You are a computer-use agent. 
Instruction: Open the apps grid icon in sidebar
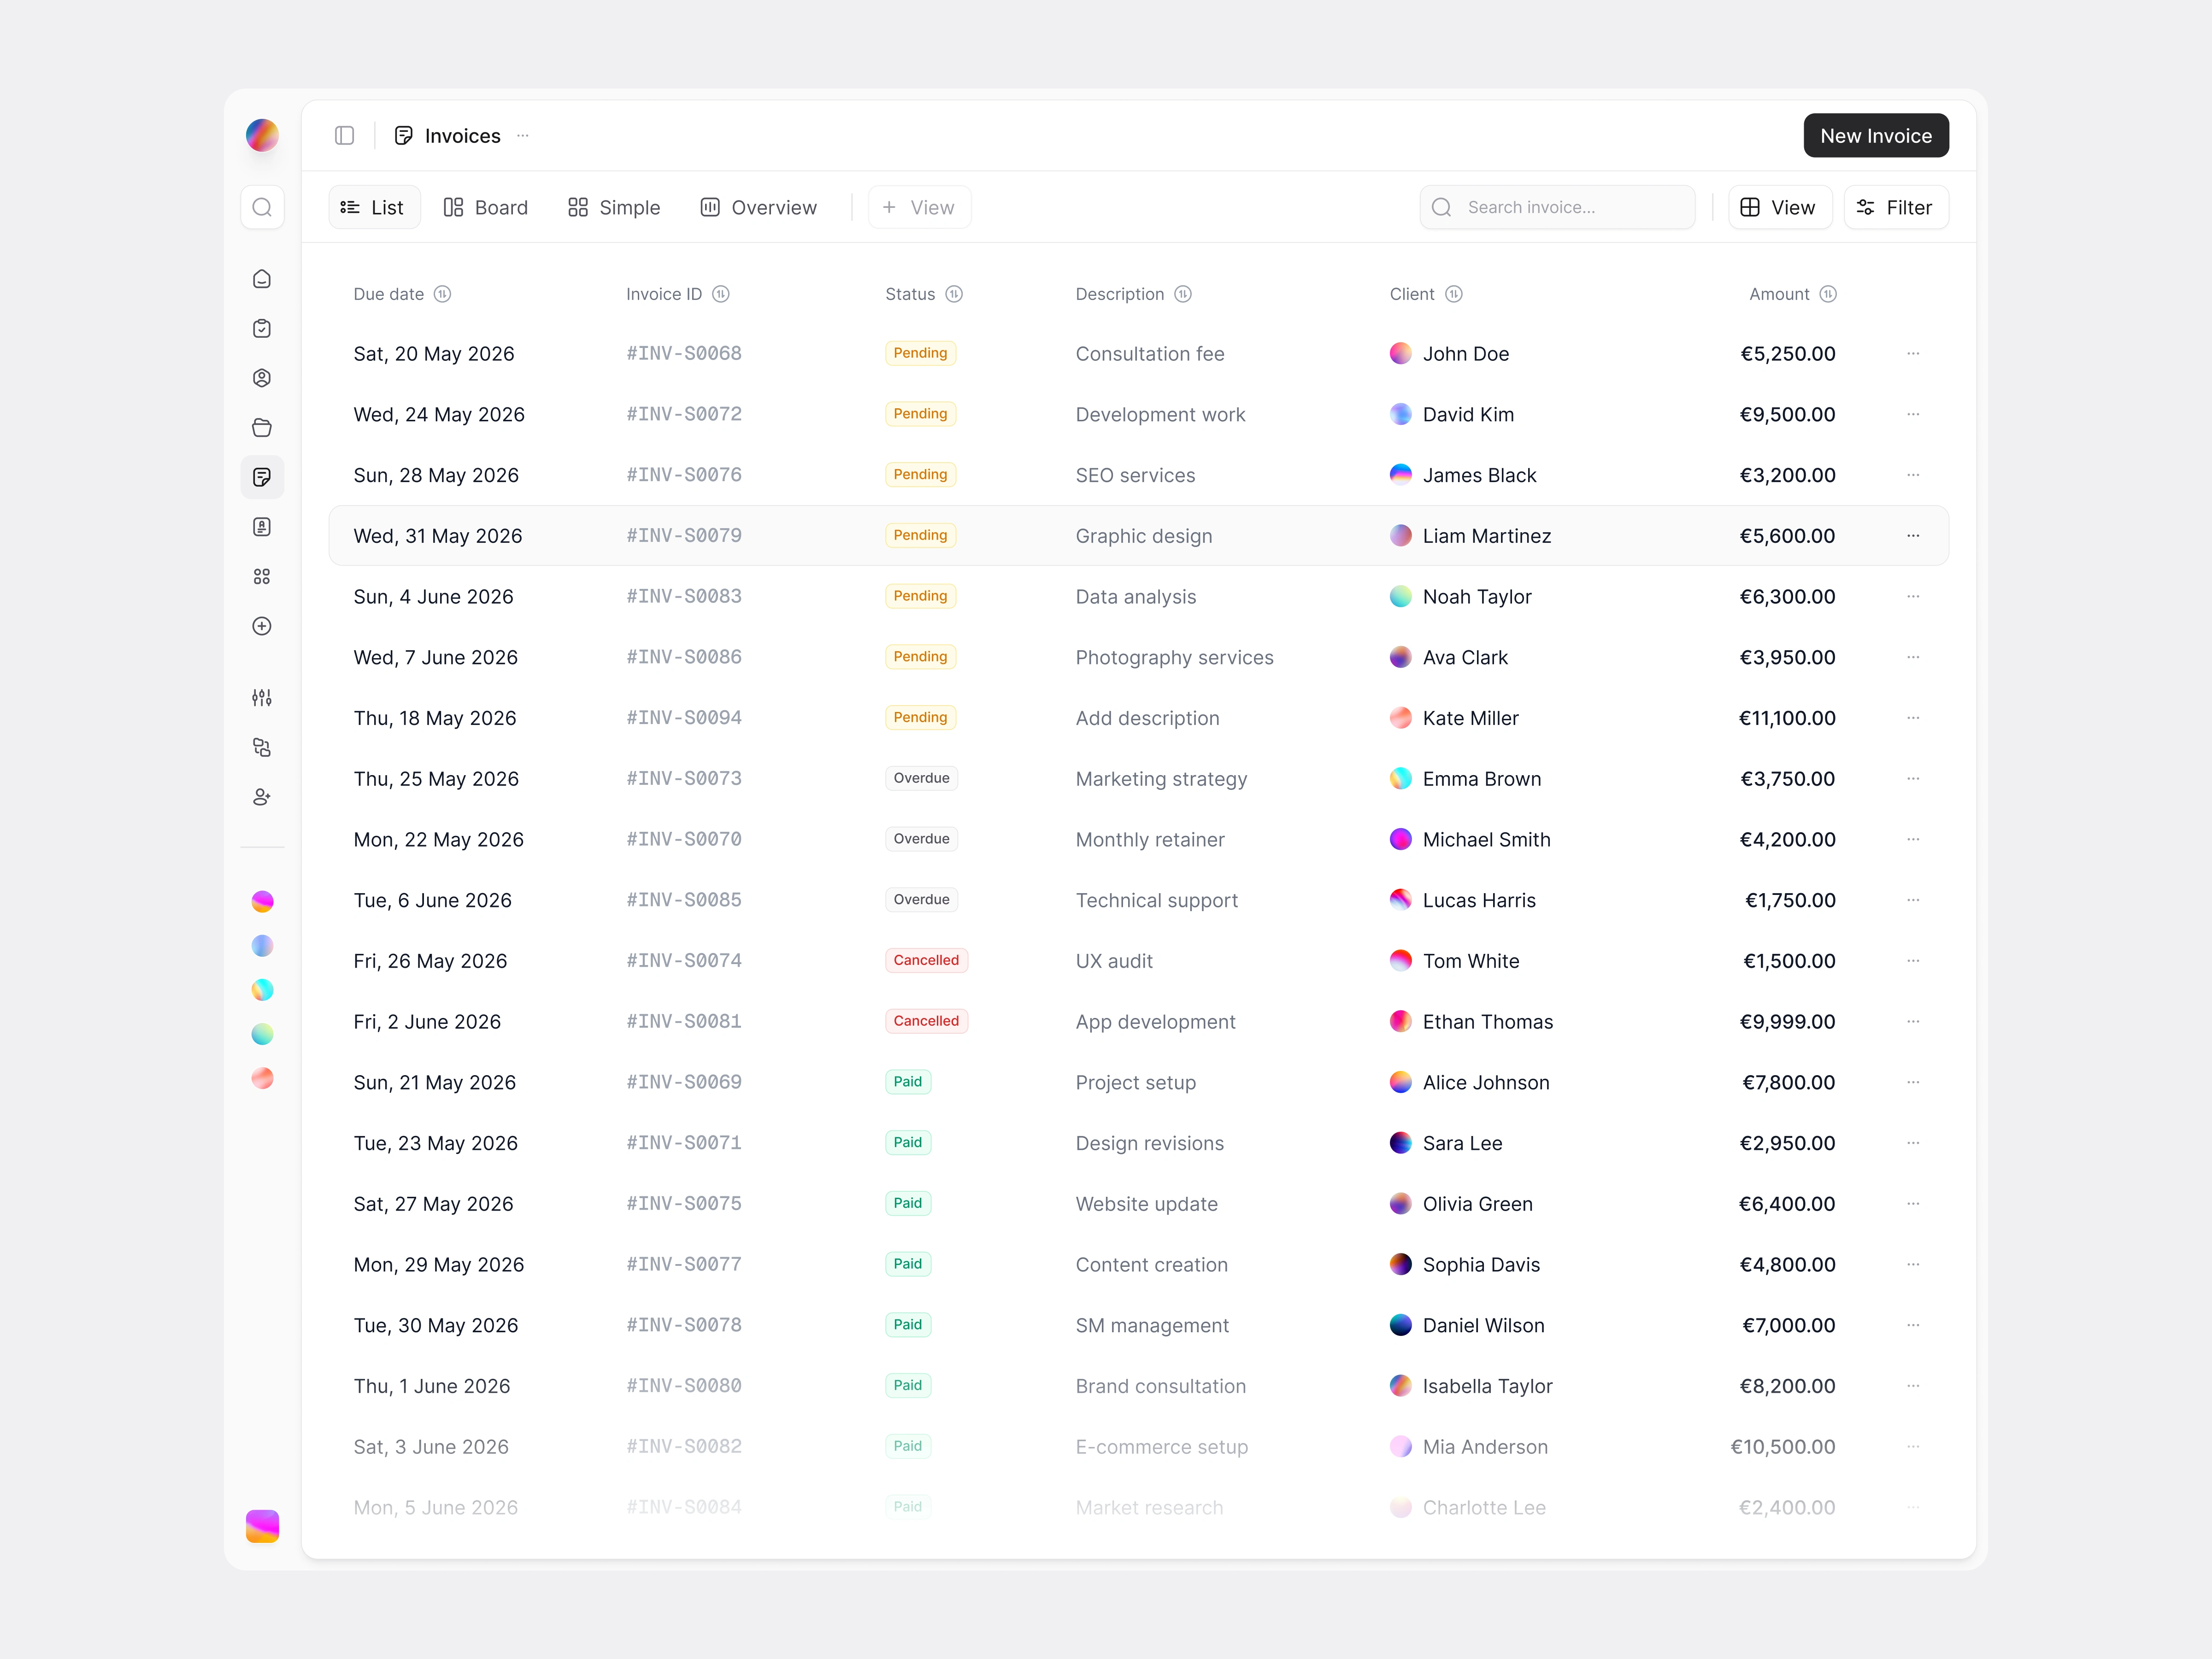pos(262,576)
